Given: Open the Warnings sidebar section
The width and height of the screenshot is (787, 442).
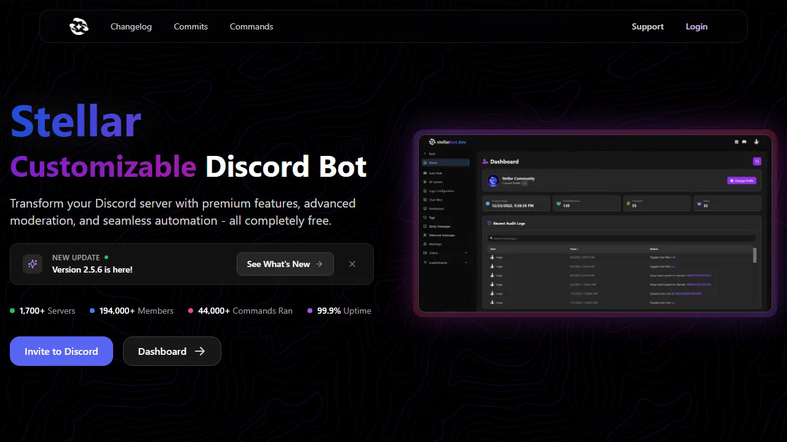Looking at the screenshot, I should (435, 243).
